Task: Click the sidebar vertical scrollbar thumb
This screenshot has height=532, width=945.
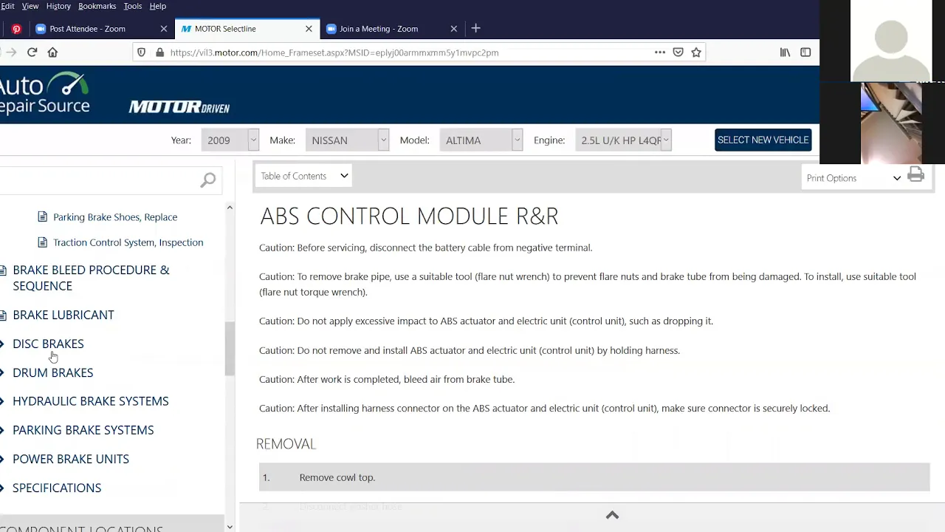Action: (230, 349)
